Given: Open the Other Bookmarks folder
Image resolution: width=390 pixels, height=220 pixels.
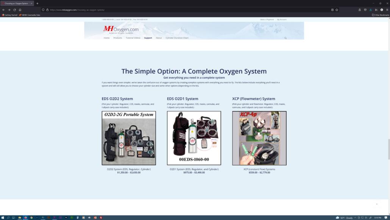Looking at the screenshot, I should point(380,15).
